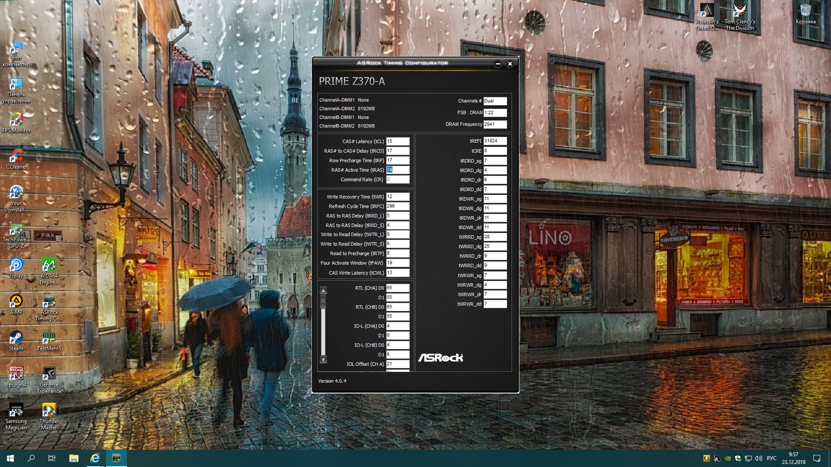Image resolution: width=831 pixels, height=467 pixels.
Task: Click the scroll-up arrow in the RTL panel
Action: (323, 290)
